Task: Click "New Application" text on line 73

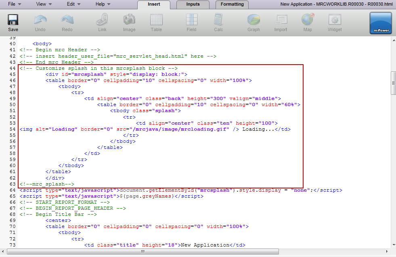Action: pos(205,245)
